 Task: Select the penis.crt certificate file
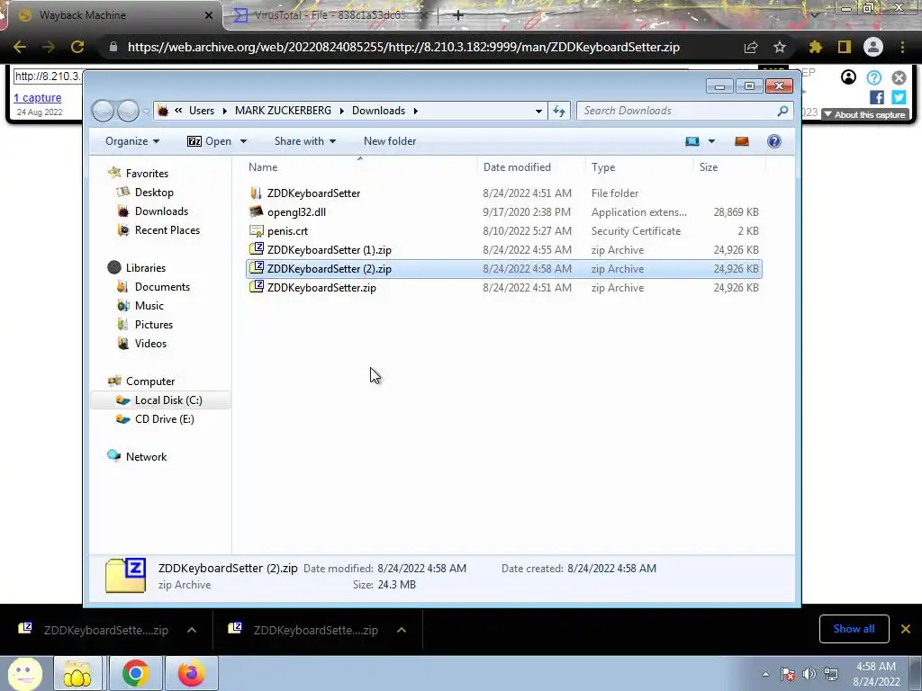[287, 231]
